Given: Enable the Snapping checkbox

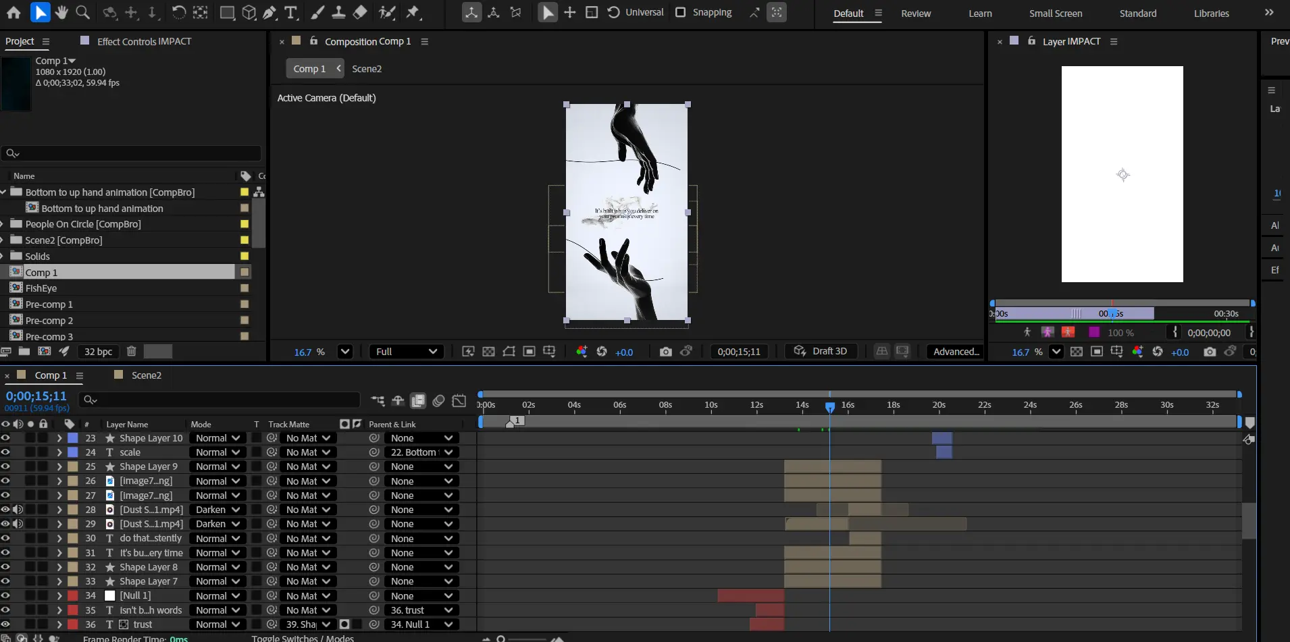Looking at the screenshot, I should [681, 12].
